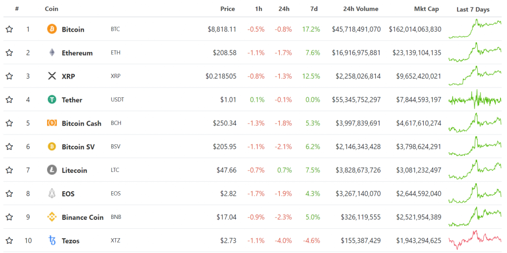Open the red Tezos 7-day sparkline chart
The width and height of the screenshot is (507, 253).
tap(475, 240)
